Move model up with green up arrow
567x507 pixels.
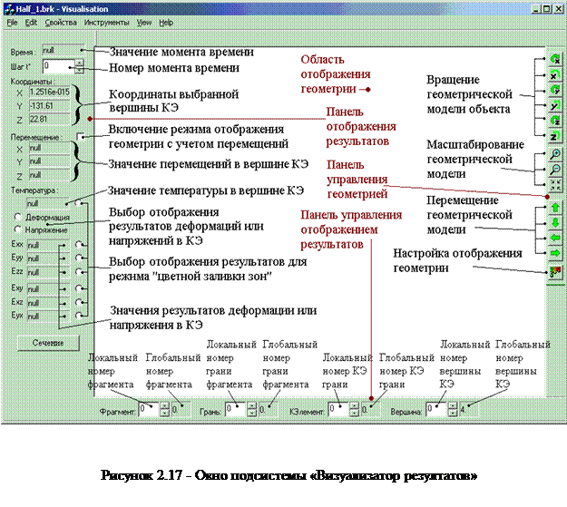pyautogui.click(x=555, y=207)
